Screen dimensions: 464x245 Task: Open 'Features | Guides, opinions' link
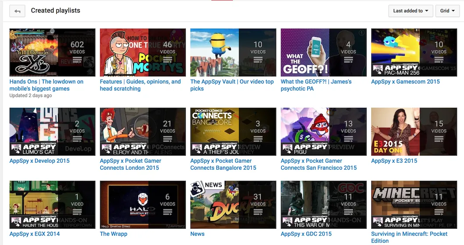click(140, 85)
